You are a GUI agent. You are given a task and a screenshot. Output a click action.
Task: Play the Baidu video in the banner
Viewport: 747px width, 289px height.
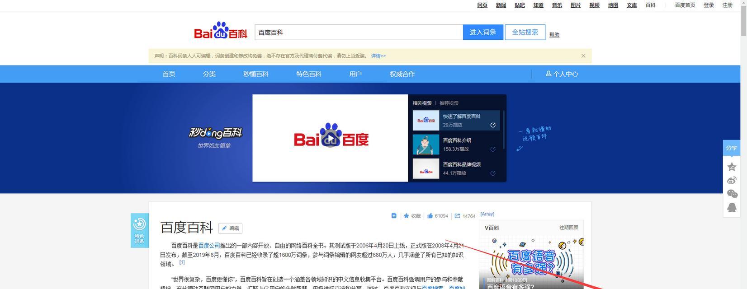[x=331, y=138]
